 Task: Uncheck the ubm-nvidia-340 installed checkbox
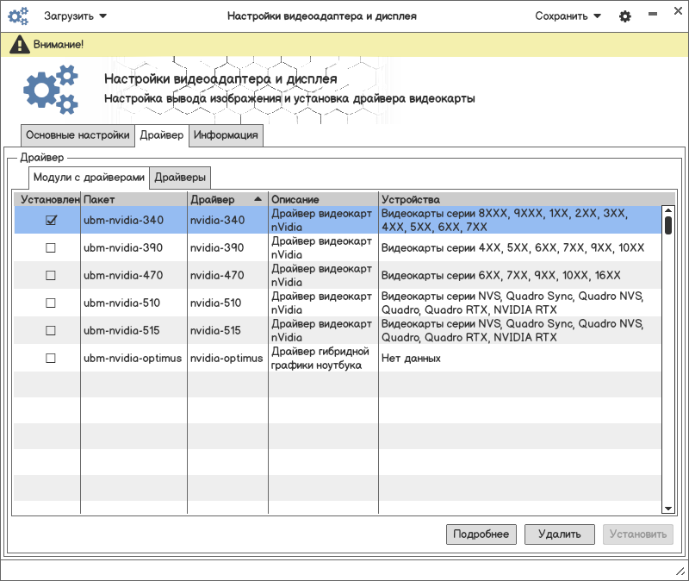click(51, 221)
